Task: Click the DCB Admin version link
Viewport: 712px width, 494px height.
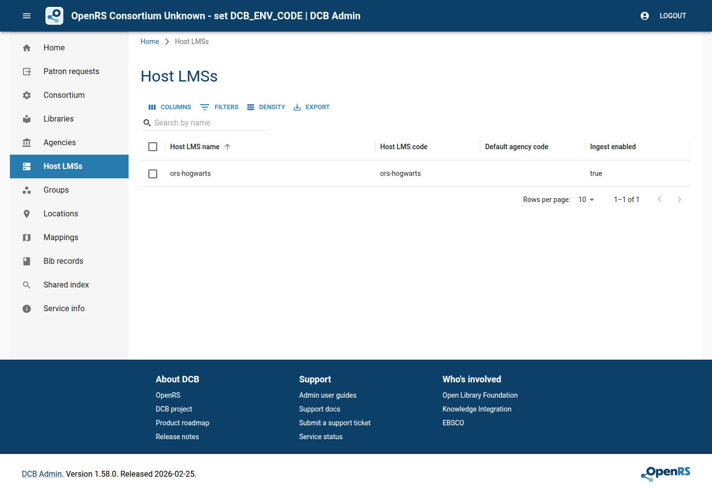Action: pyautogui.click(x=42, y=474)
